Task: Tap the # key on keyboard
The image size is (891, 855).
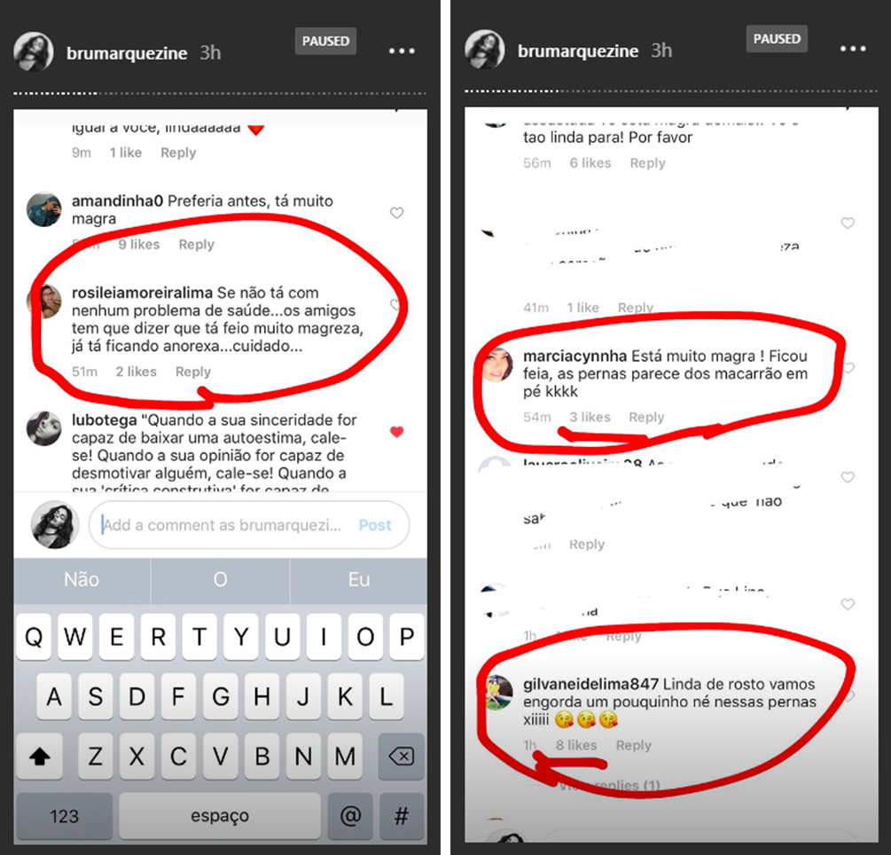Action: click(402, 816)
